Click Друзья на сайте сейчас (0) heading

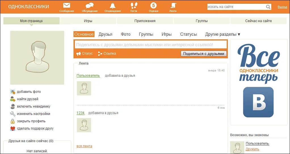31,141
